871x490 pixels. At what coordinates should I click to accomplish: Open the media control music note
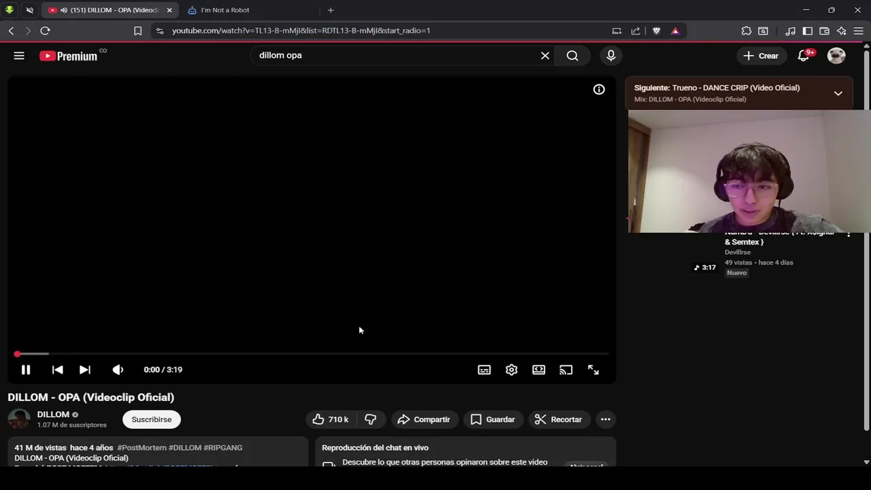coord(790,31)
